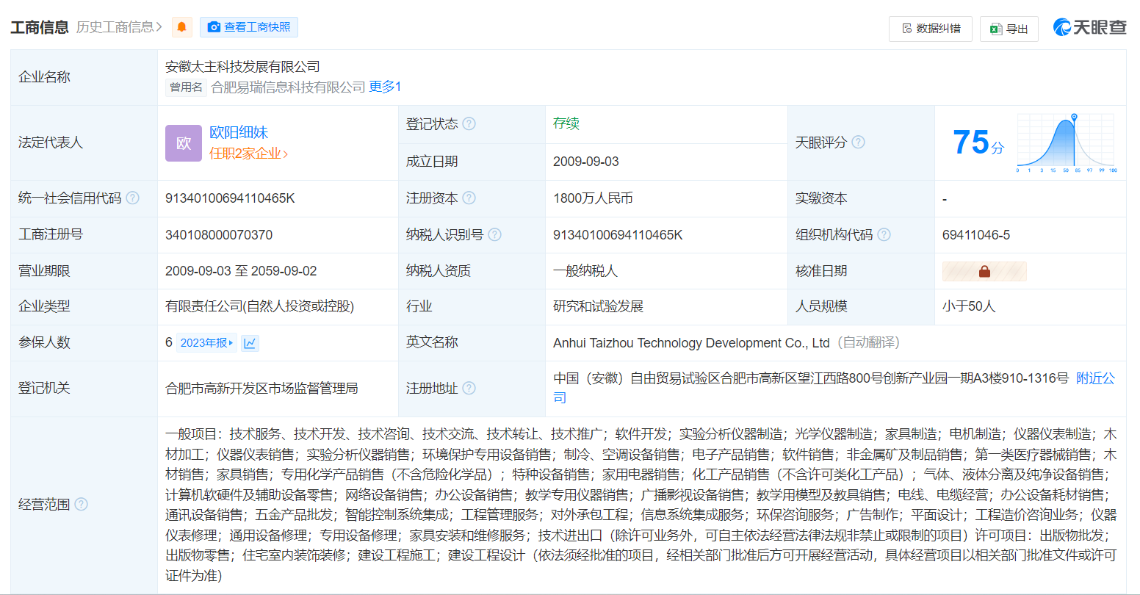
Task: Click the help icon beside 组织机构代码
Action: (x=884, y=235)
